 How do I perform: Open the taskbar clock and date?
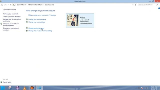click(154, 88)
